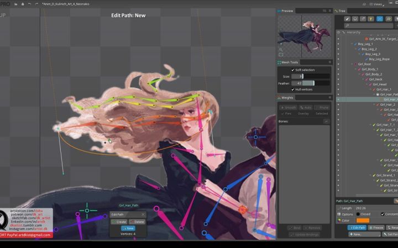Collapse the Girl_Body_2 tree node

359,74
